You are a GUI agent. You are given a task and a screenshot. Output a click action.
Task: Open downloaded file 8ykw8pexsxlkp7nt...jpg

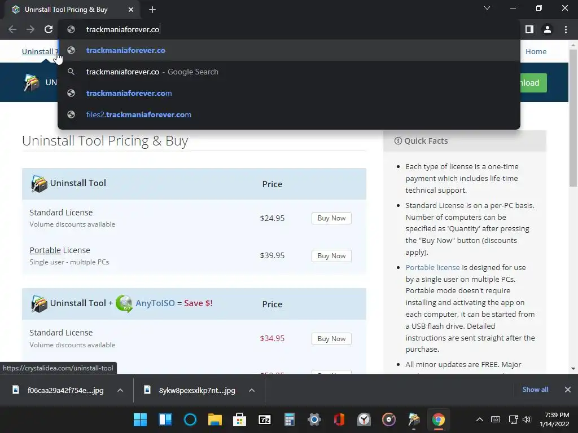[x=197, y=390]
